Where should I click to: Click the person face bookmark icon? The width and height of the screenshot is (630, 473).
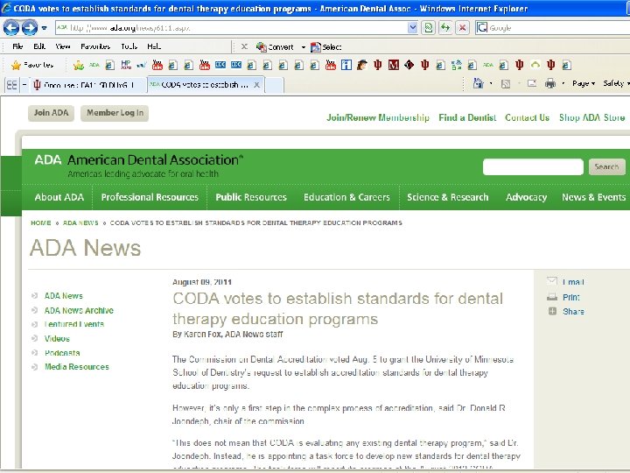(362, 65)
